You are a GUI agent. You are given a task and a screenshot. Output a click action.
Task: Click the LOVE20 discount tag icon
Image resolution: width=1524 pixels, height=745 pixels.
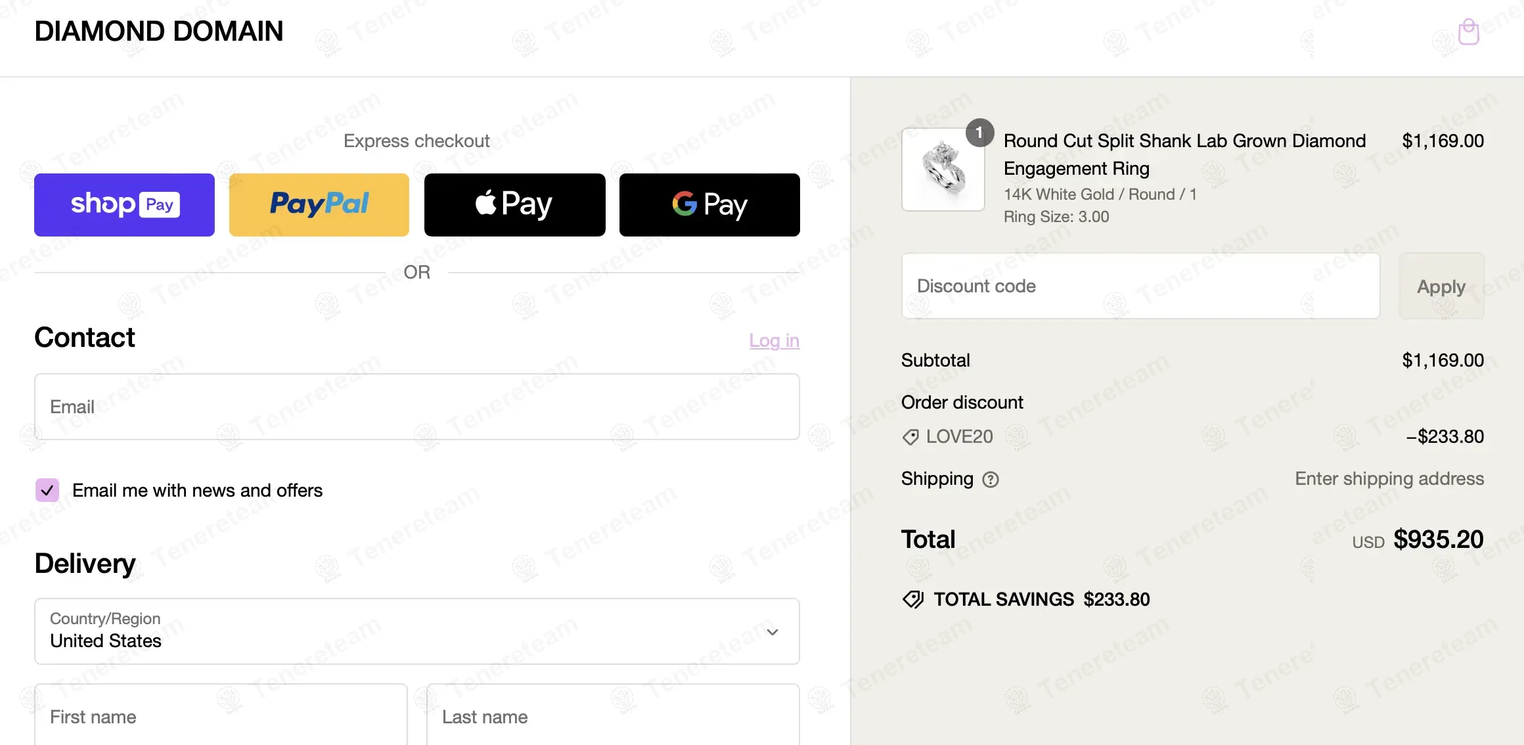click(x=910, y=437)
